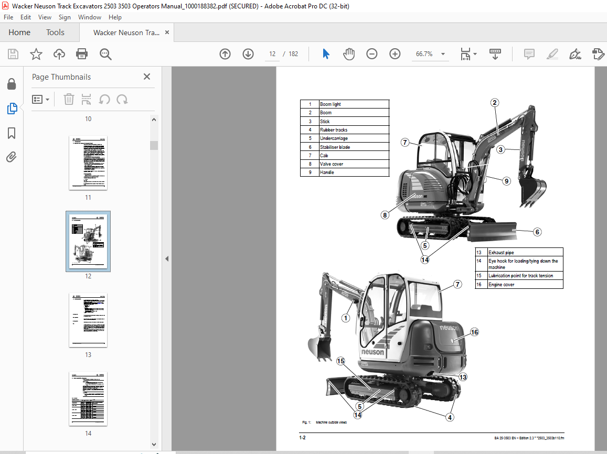This screenshot has width=607, height=454.
Task: Click 'Valve cover' table row text
Action: [332, 164]
